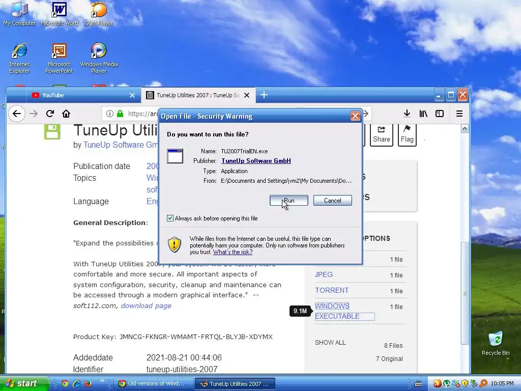Open TuneUp Software author link under title
521x391 pixels.
click(121, 145)
